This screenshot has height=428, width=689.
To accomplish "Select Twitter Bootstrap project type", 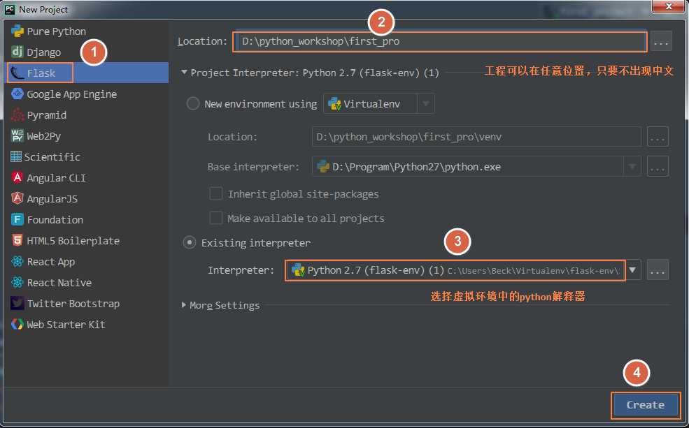I will click(x=87, y=303).
